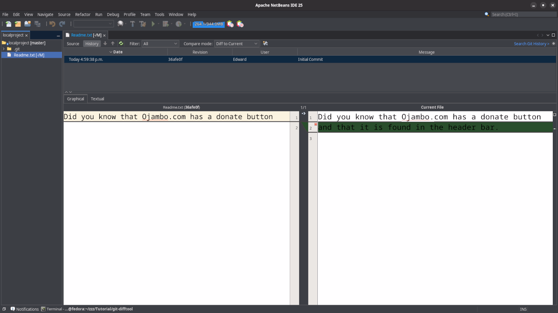Screen dimensions: 558x313
Task: Switch to the Source view
Action: coord(73,43)
